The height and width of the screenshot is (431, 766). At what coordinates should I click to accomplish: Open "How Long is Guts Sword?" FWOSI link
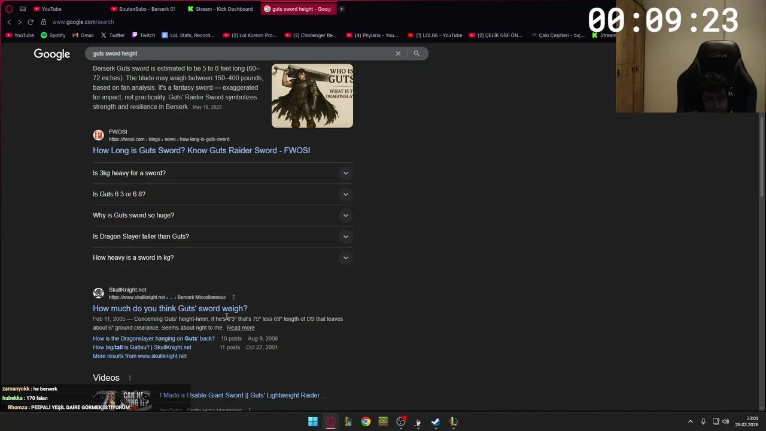coord(201,150)
